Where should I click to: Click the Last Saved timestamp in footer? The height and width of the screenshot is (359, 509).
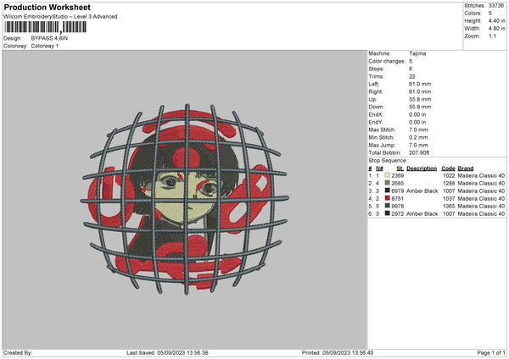click(x=167, y=352)
